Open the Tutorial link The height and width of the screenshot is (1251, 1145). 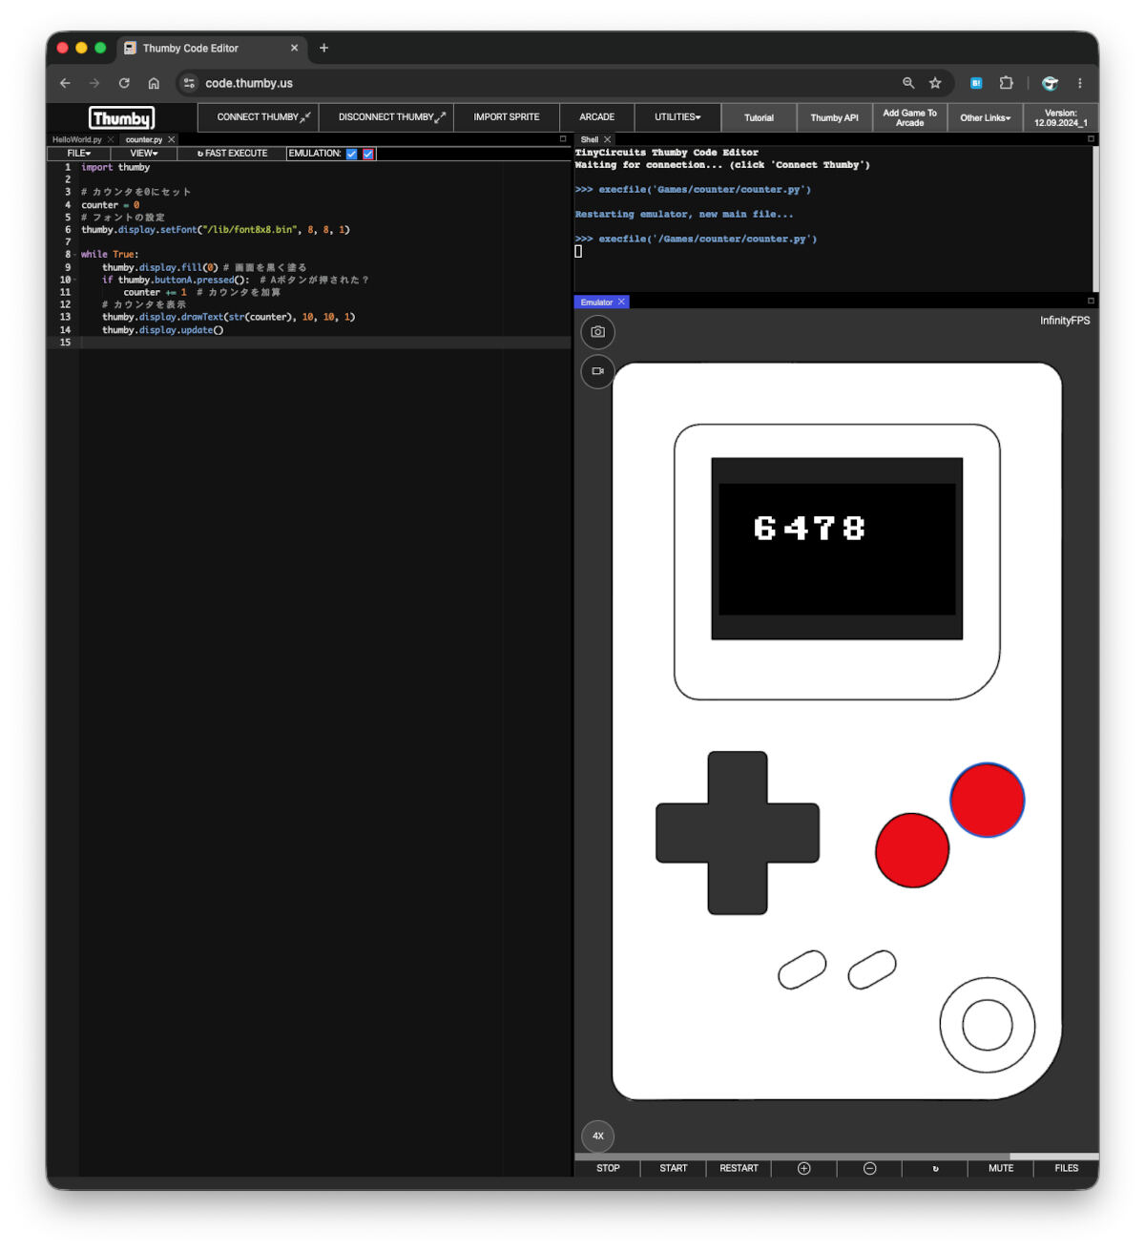[759, 118]
